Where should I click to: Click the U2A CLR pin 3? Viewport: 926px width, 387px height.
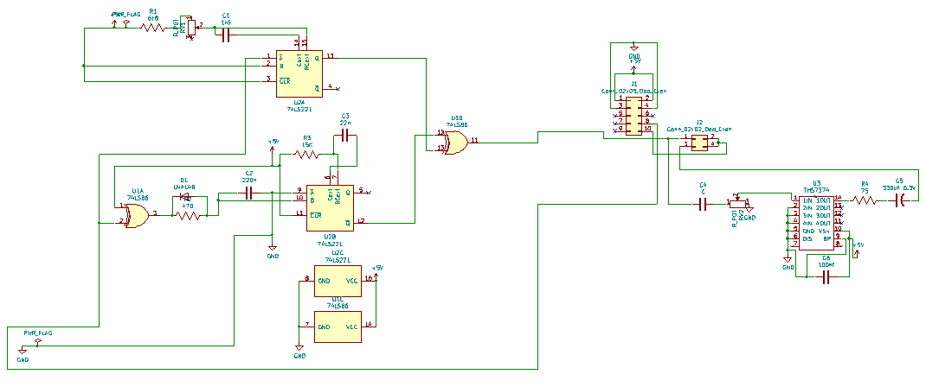coord(270,81)
